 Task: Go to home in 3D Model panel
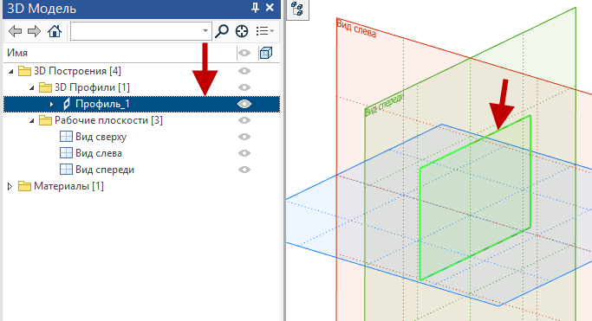click(x=55, y=31)
